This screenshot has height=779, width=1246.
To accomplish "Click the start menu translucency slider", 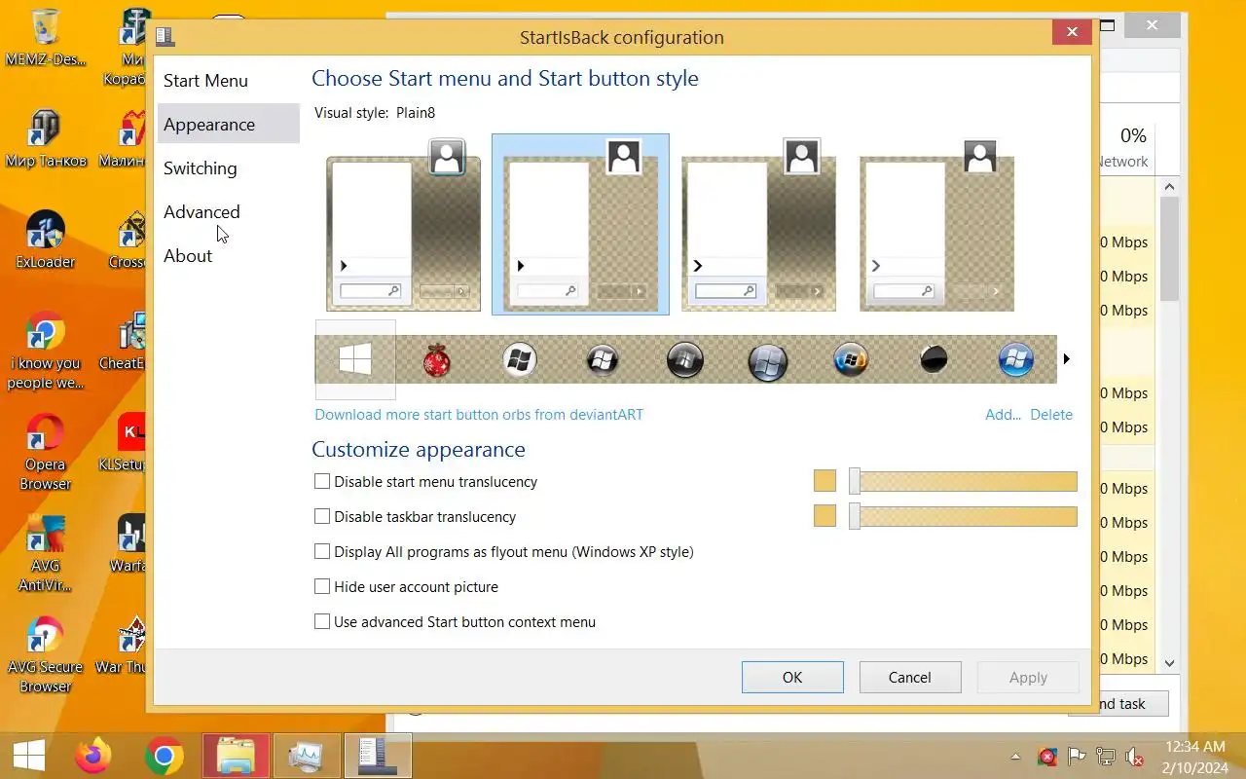I will pos(964,481).
